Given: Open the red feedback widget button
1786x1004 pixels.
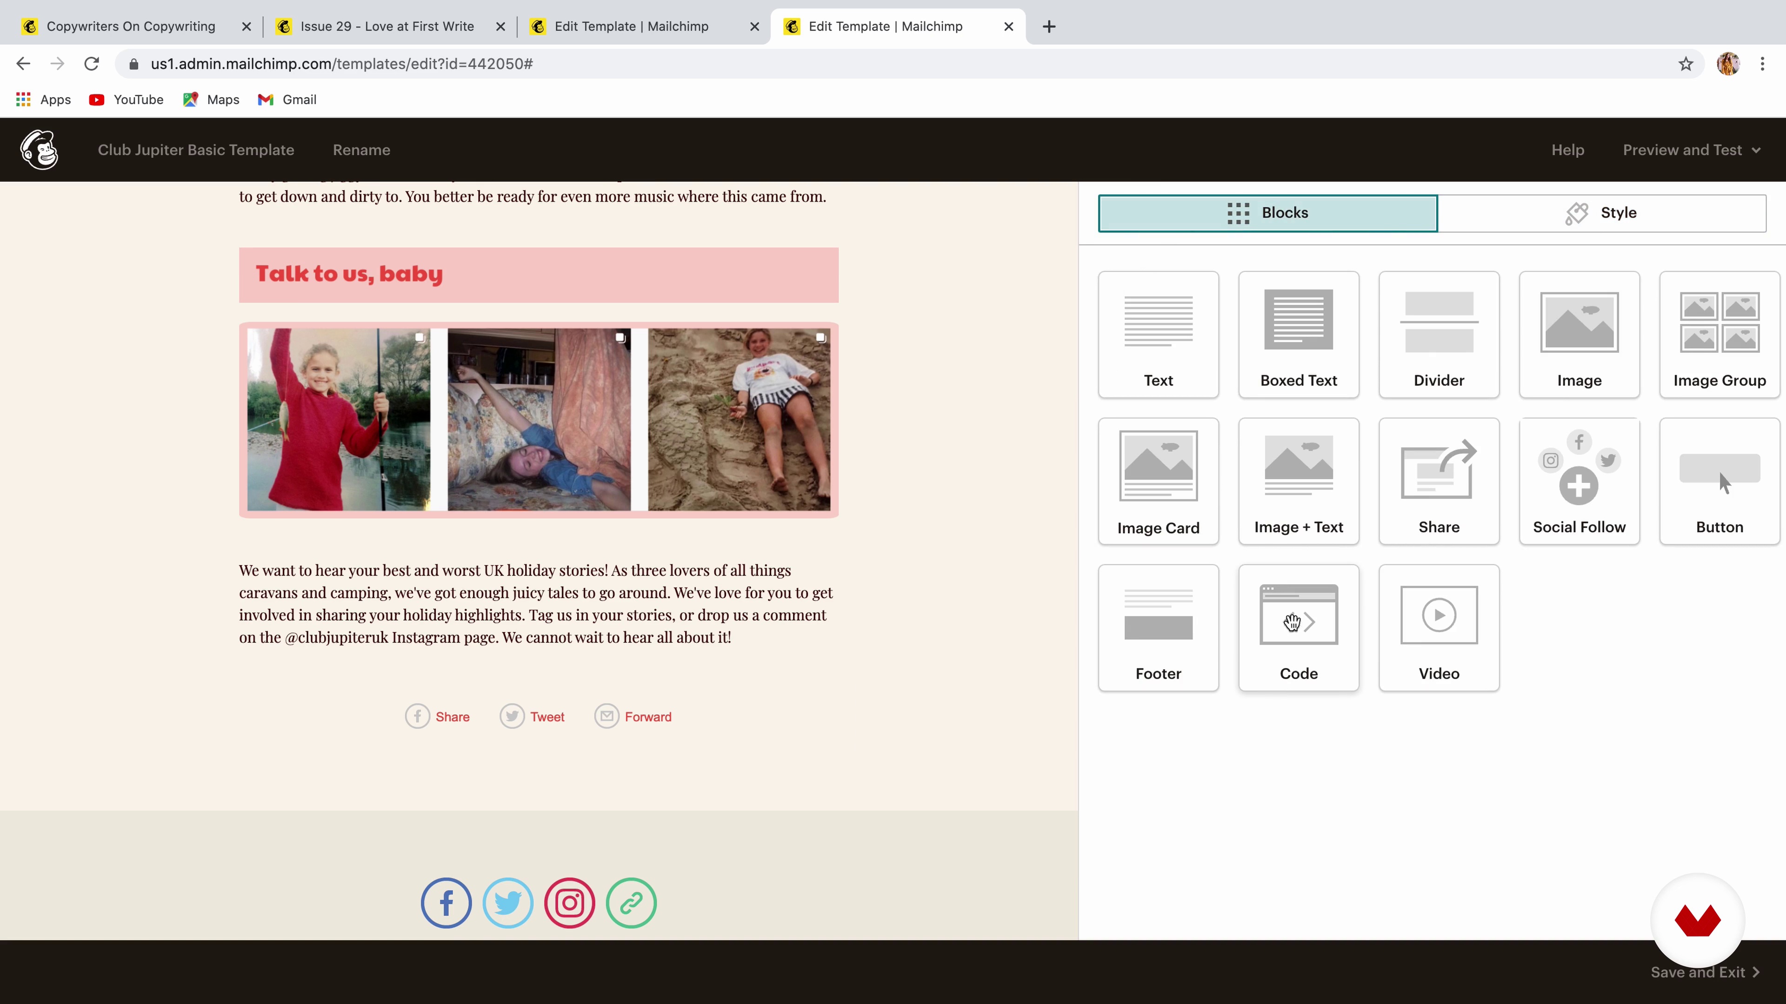Looking at the screenshot, I should (x=1697, y=920).
